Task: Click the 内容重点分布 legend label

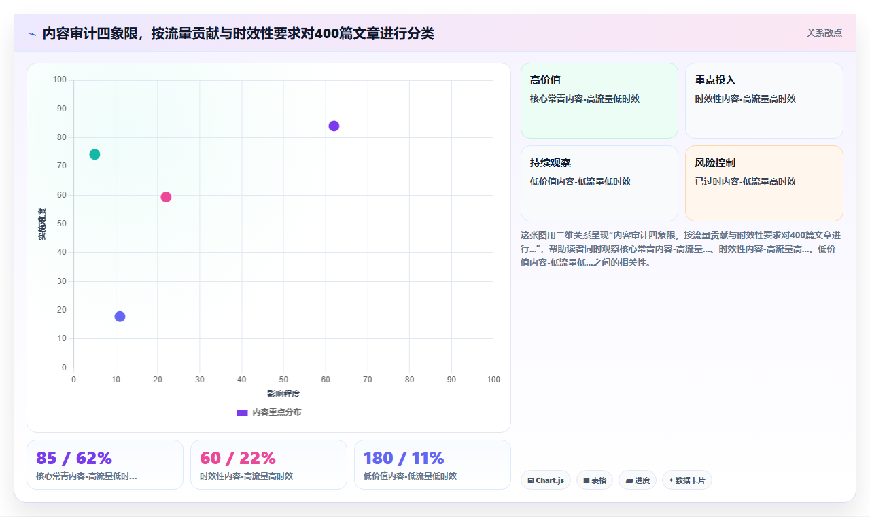Action: [x=277, y=412]
